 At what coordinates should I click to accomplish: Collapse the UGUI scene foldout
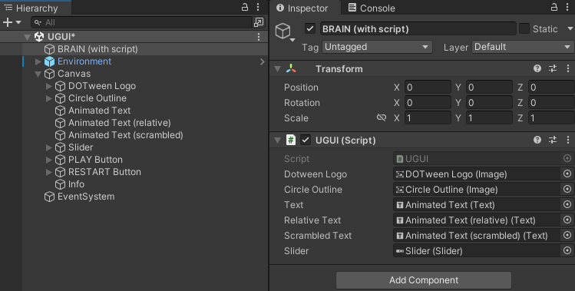27,37
